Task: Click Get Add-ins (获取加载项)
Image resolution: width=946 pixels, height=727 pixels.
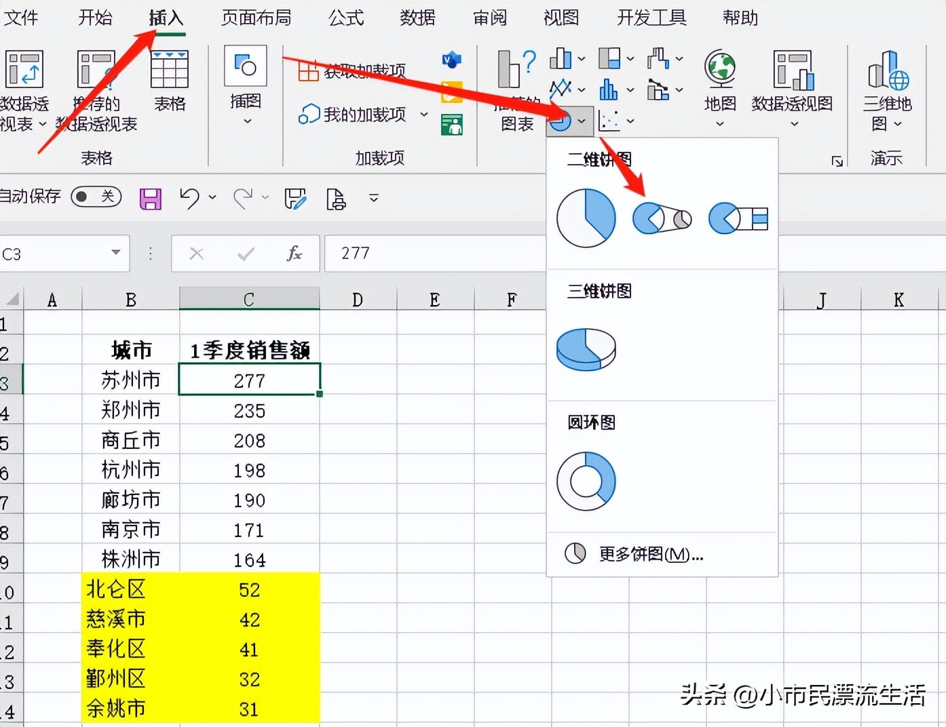Action: 352,71
